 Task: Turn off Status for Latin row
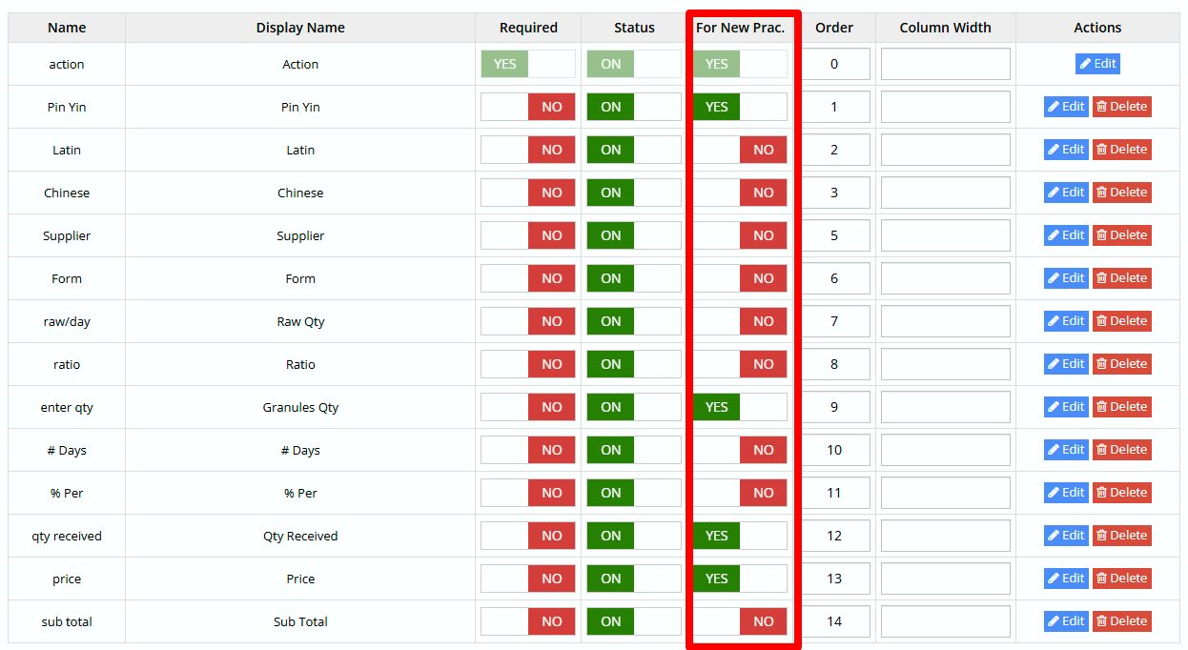click(634, 150)
